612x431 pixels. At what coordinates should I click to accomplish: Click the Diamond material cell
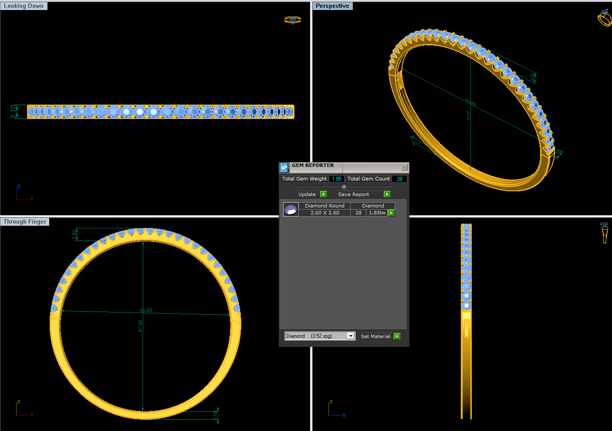point(373,206)
